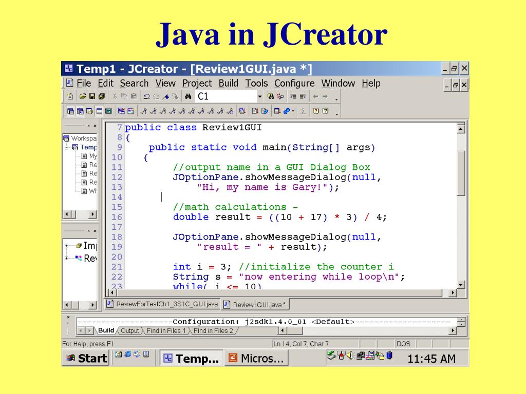Click the navigate Back arrow icon
This screenshot has width=526, height=394.
pyautogui.click(x=315, y=96)
